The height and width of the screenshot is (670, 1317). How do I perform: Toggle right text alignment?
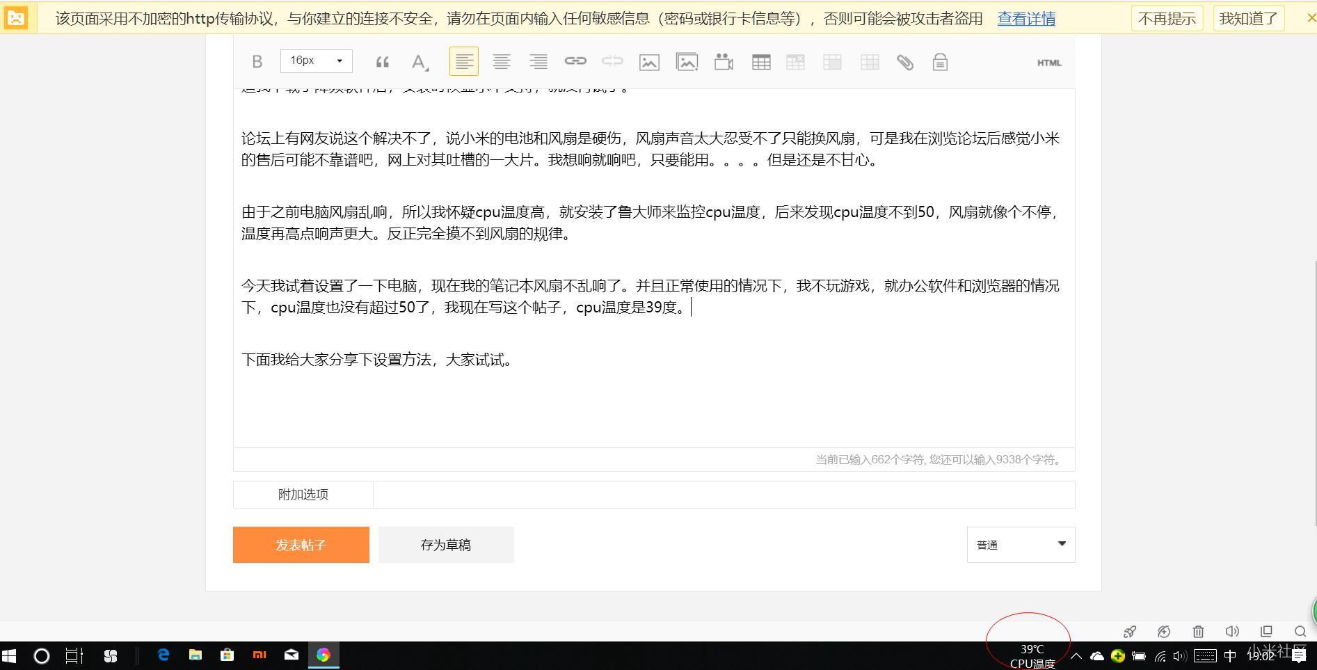pyautogui.click(x=538, y=62)
